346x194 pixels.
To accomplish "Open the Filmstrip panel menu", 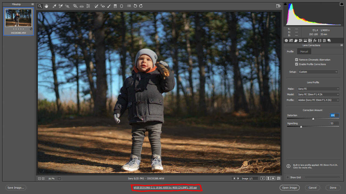I will (33, 4).
